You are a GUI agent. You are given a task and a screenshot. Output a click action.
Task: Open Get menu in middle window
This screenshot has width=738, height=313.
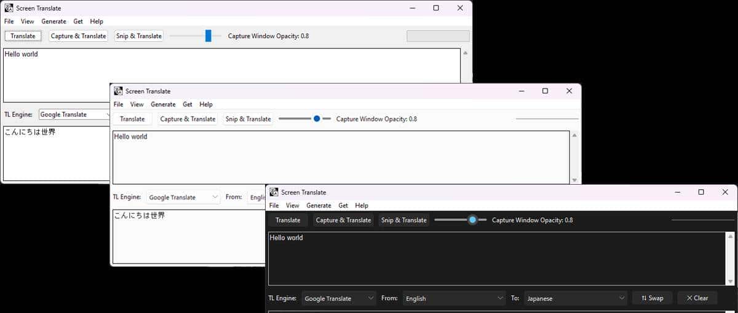point(188,104)
